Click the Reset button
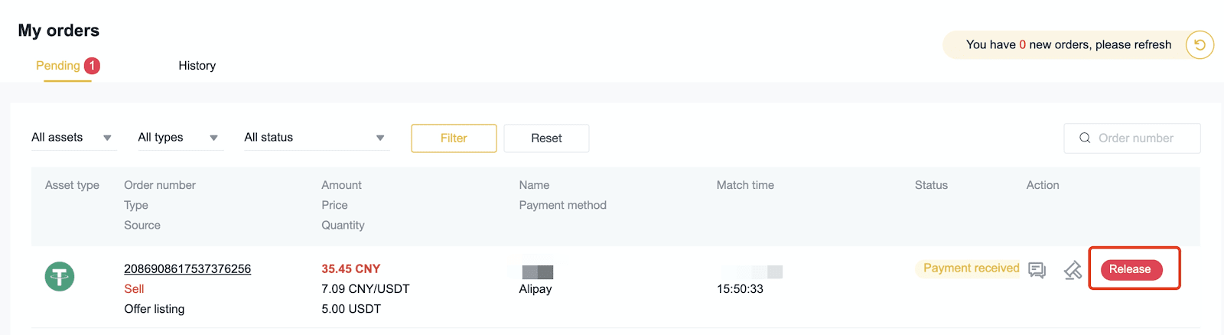 click(546, 138)
